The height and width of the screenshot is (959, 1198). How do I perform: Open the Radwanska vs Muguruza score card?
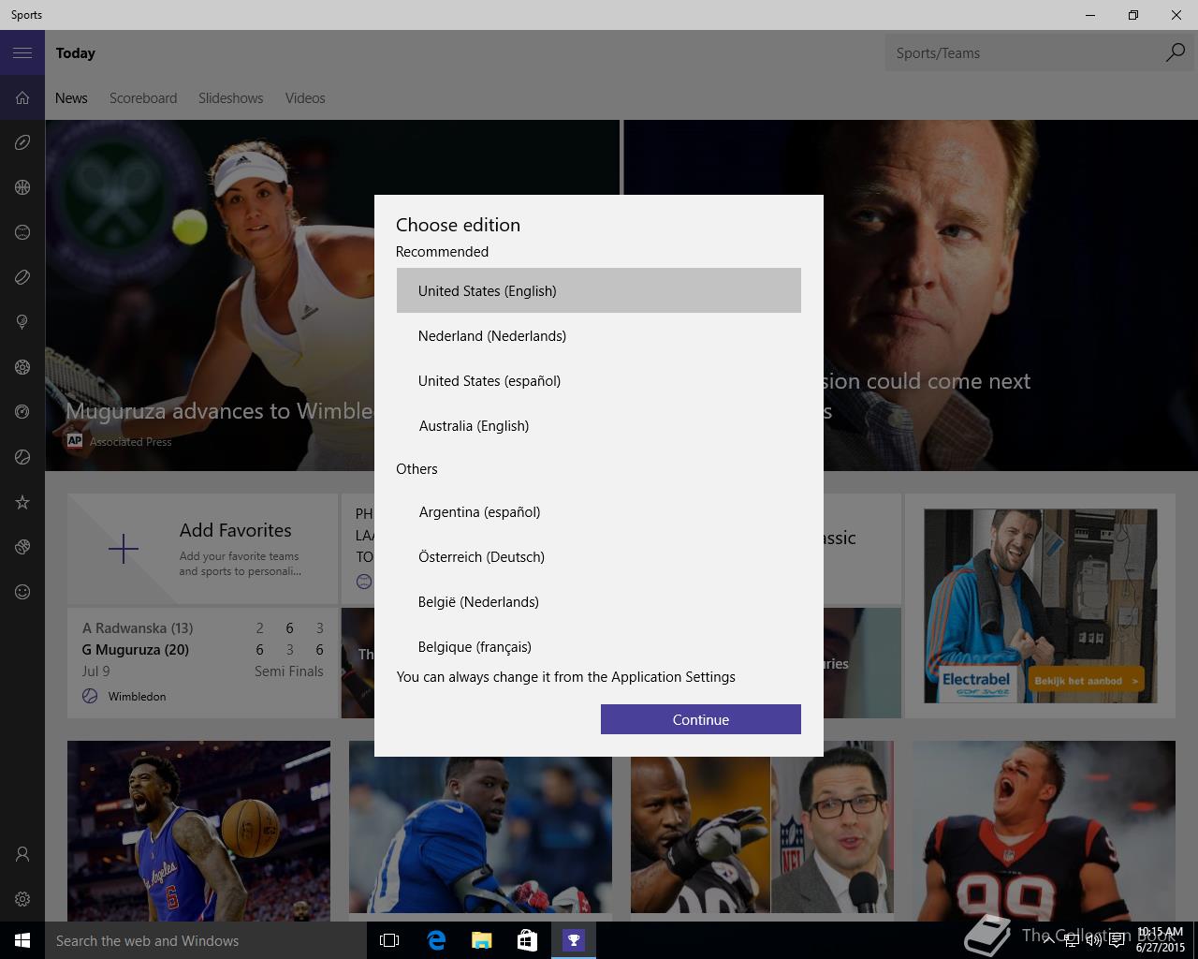(202, 663)
